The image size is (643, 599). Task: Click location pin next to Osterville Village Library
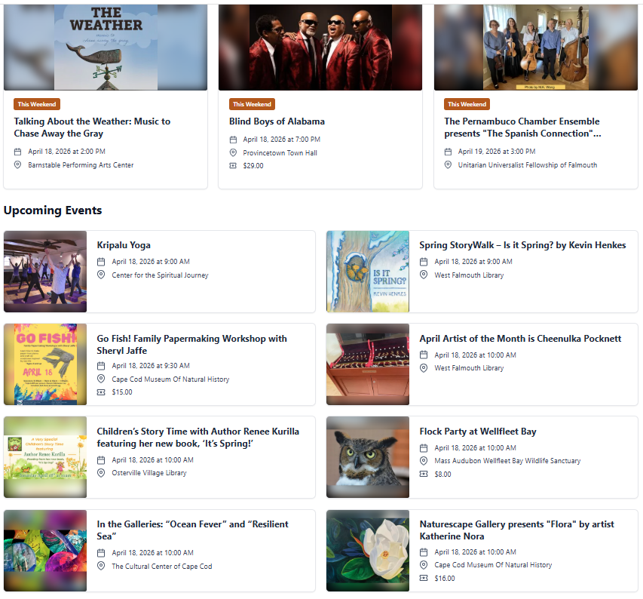coord(101,473)
